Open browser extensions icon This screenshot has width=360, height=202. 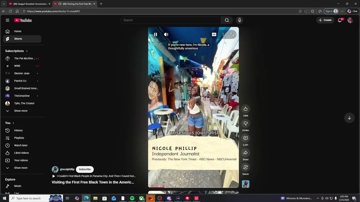click(x=312, y=11)
